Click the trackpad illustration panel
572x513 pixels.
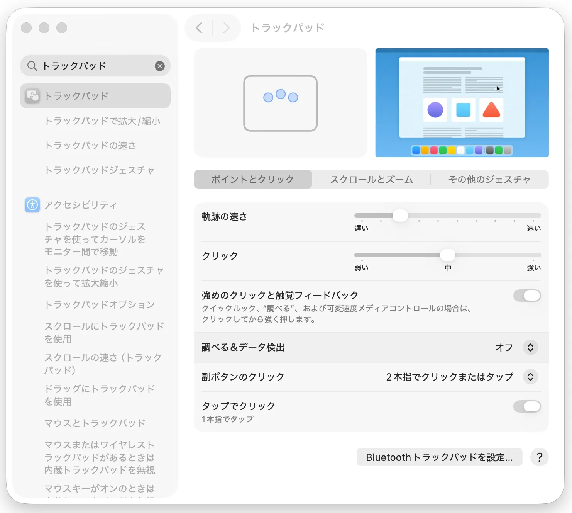tap(281, 103)
